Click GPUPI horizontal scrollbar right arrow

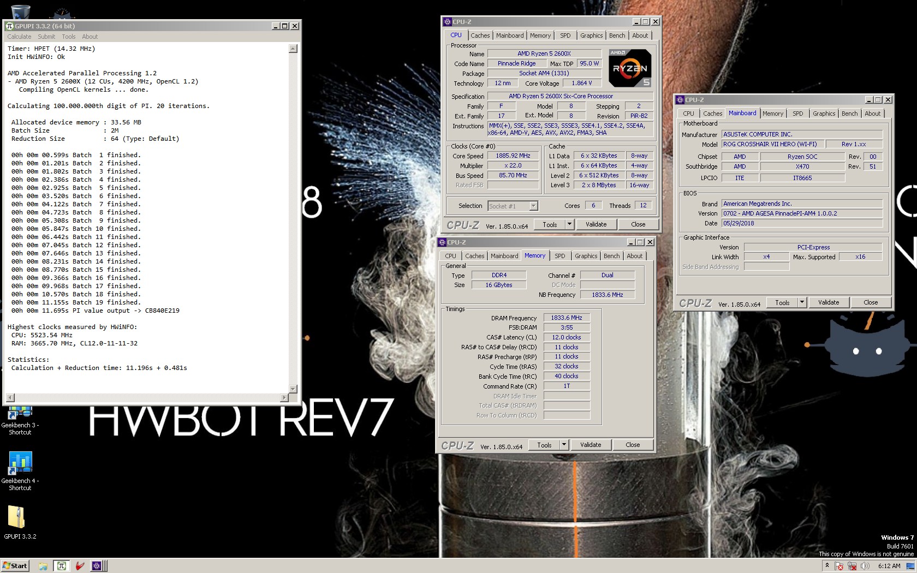(284, 398)
